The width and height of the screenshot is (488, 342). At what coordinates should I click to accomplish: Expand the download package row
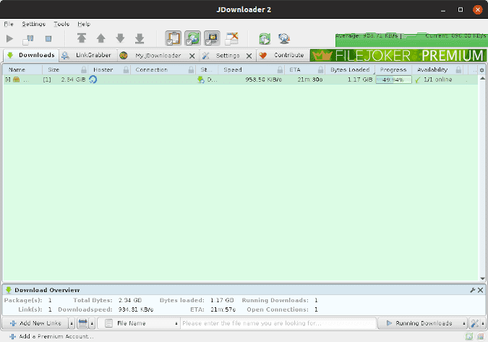coord(8,80)
